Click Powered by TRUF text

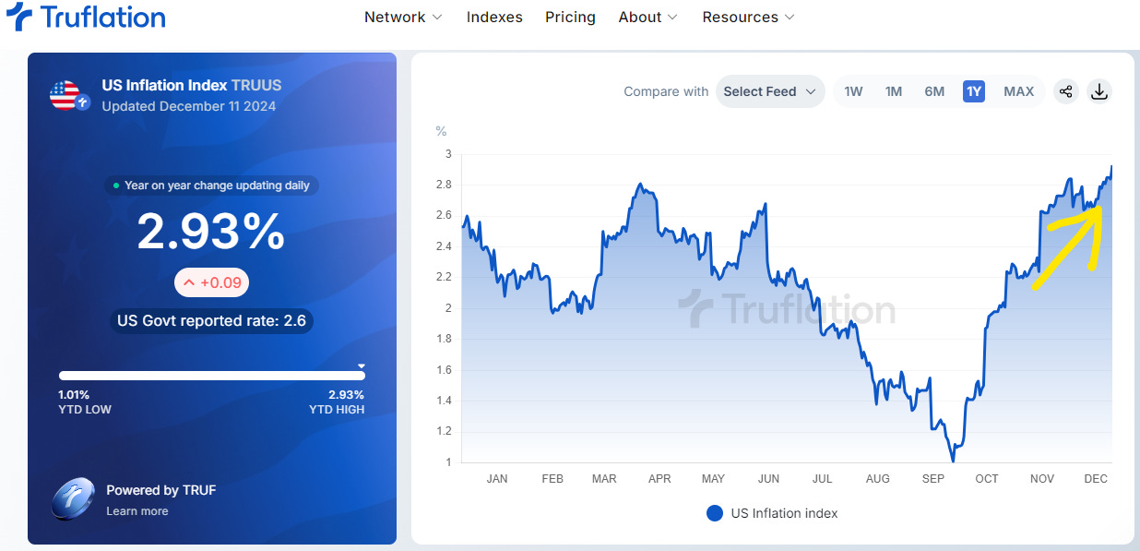coord(161,490)
